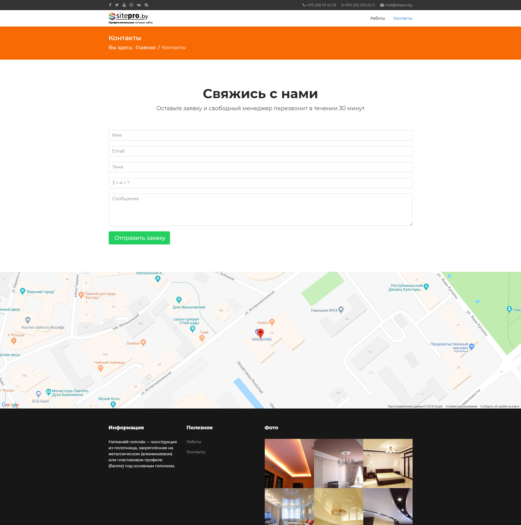The width and height of the screenshot is (521, 525).
Task: Open the Twitter social icon
Action: click(117, 5)
